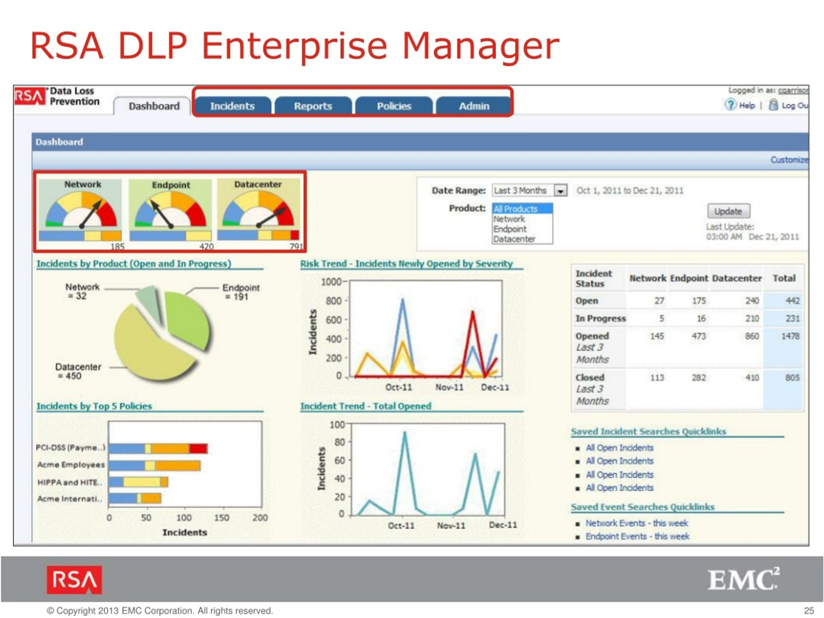
Task: Click the Customize link
Action: 789,160
